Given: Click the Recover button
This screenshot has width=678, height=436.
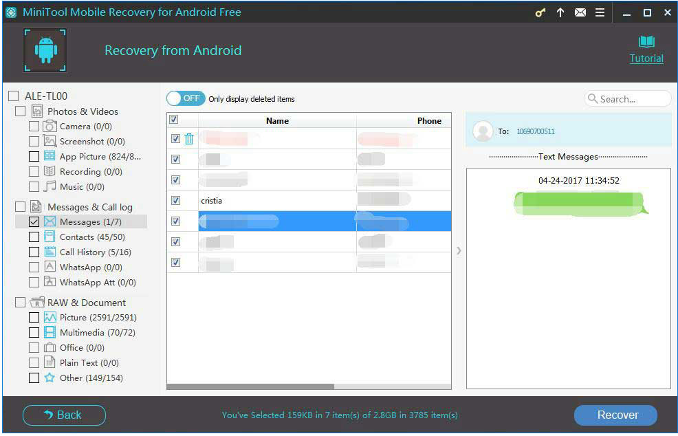Looking at the screenshot, I should tap(615, 415).
